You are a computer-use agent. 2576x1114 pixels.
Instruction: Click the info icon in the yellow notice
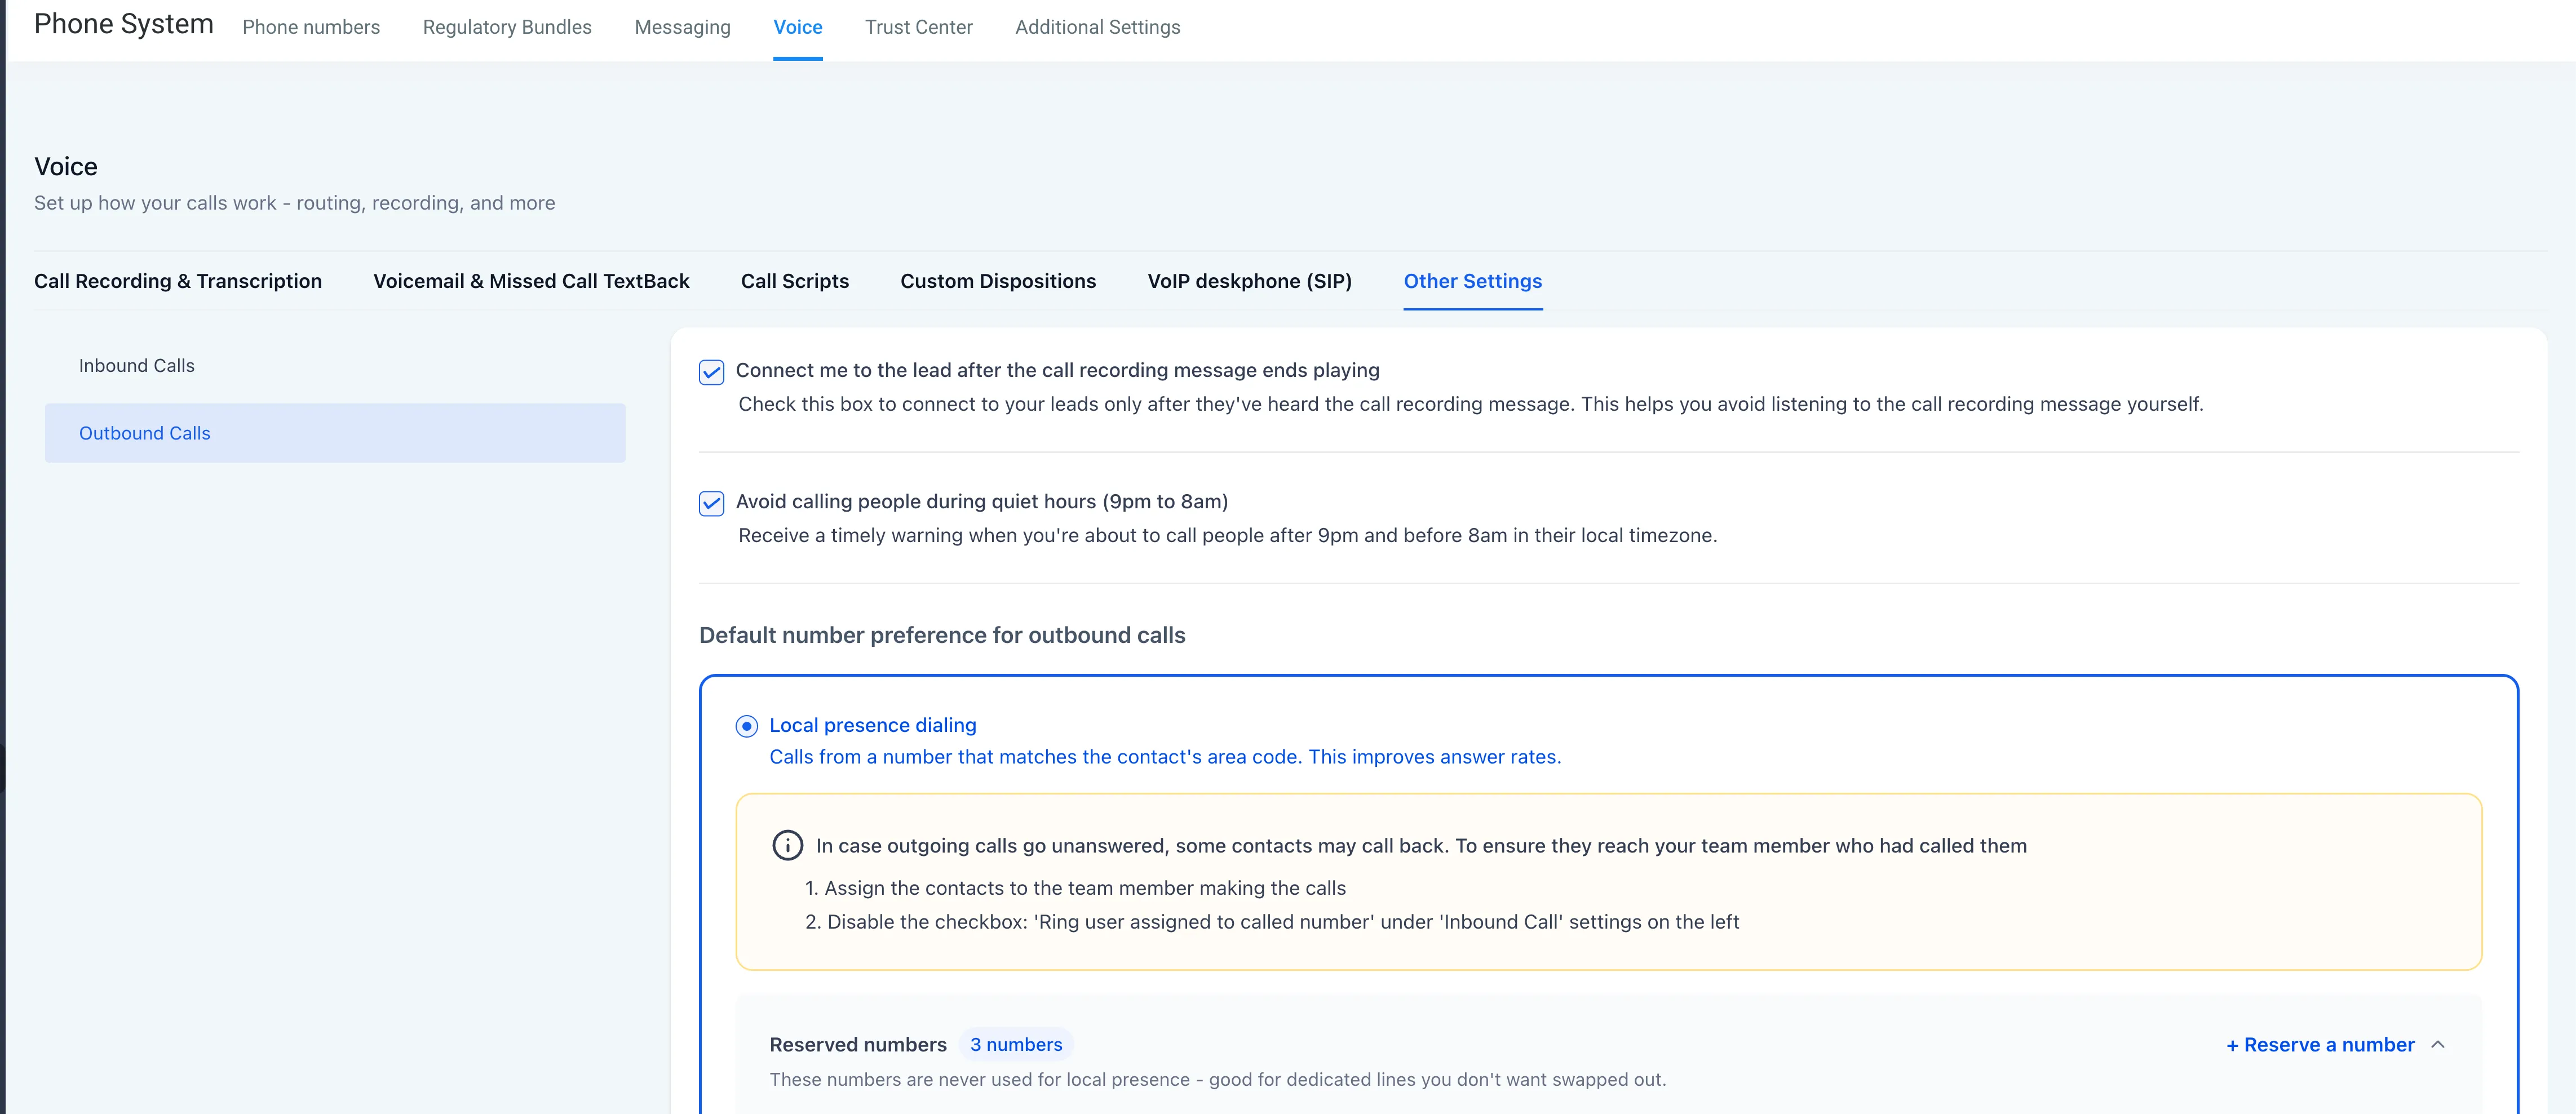pos(787,845)
